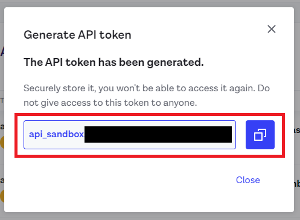Click the api_sandbox token prefix text
This screenshot has height=220, width=300.
(56, 134)
